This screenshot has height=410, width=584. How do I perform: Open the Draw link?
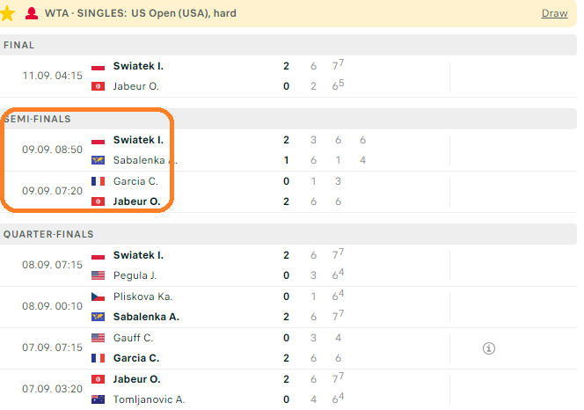(554, 13)
